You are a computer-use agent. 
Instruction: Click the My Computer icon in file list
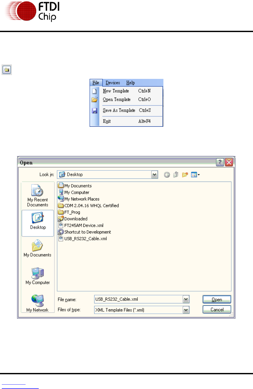[x=61, y=192]
